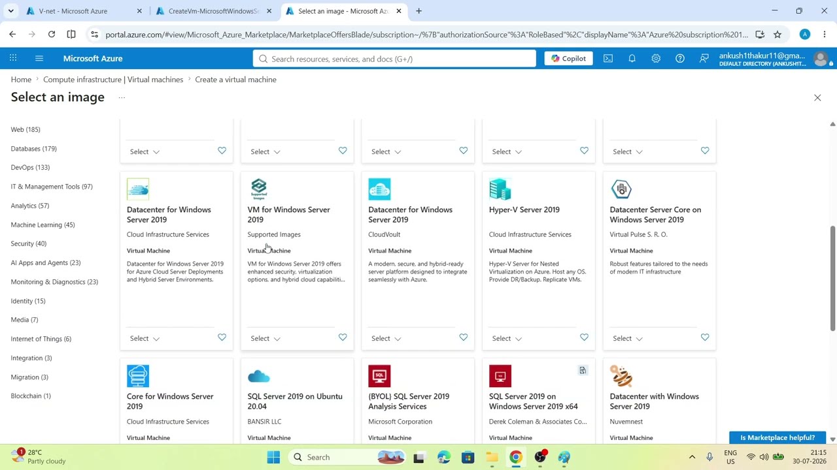The image size is (837, 470).
Task: Filter by Security (40) category
Action: coord(29,243)
